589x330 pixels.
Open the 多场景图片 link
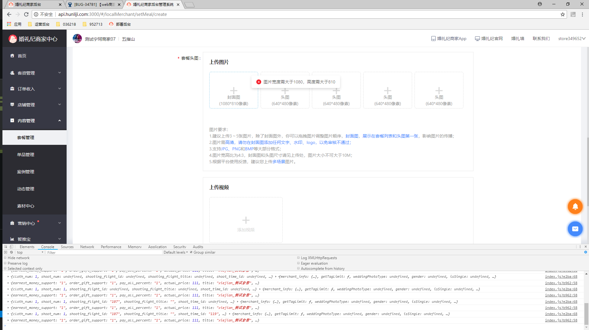pyautogui.click(x=279, y=162)
